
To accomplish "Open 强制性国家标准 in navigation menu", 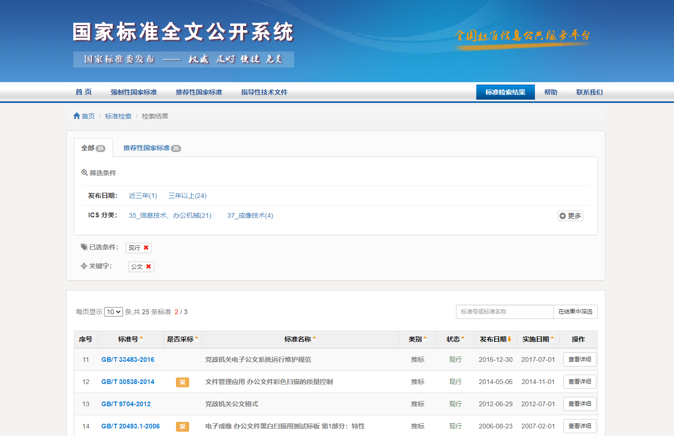I will 133,92.
